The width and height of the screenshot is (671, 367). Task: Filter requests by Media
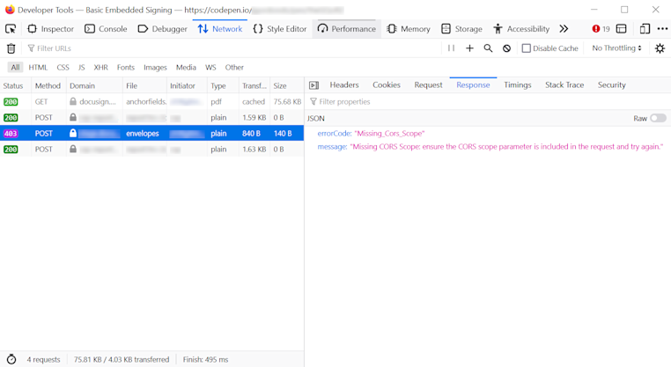click(x=186, y=67)
